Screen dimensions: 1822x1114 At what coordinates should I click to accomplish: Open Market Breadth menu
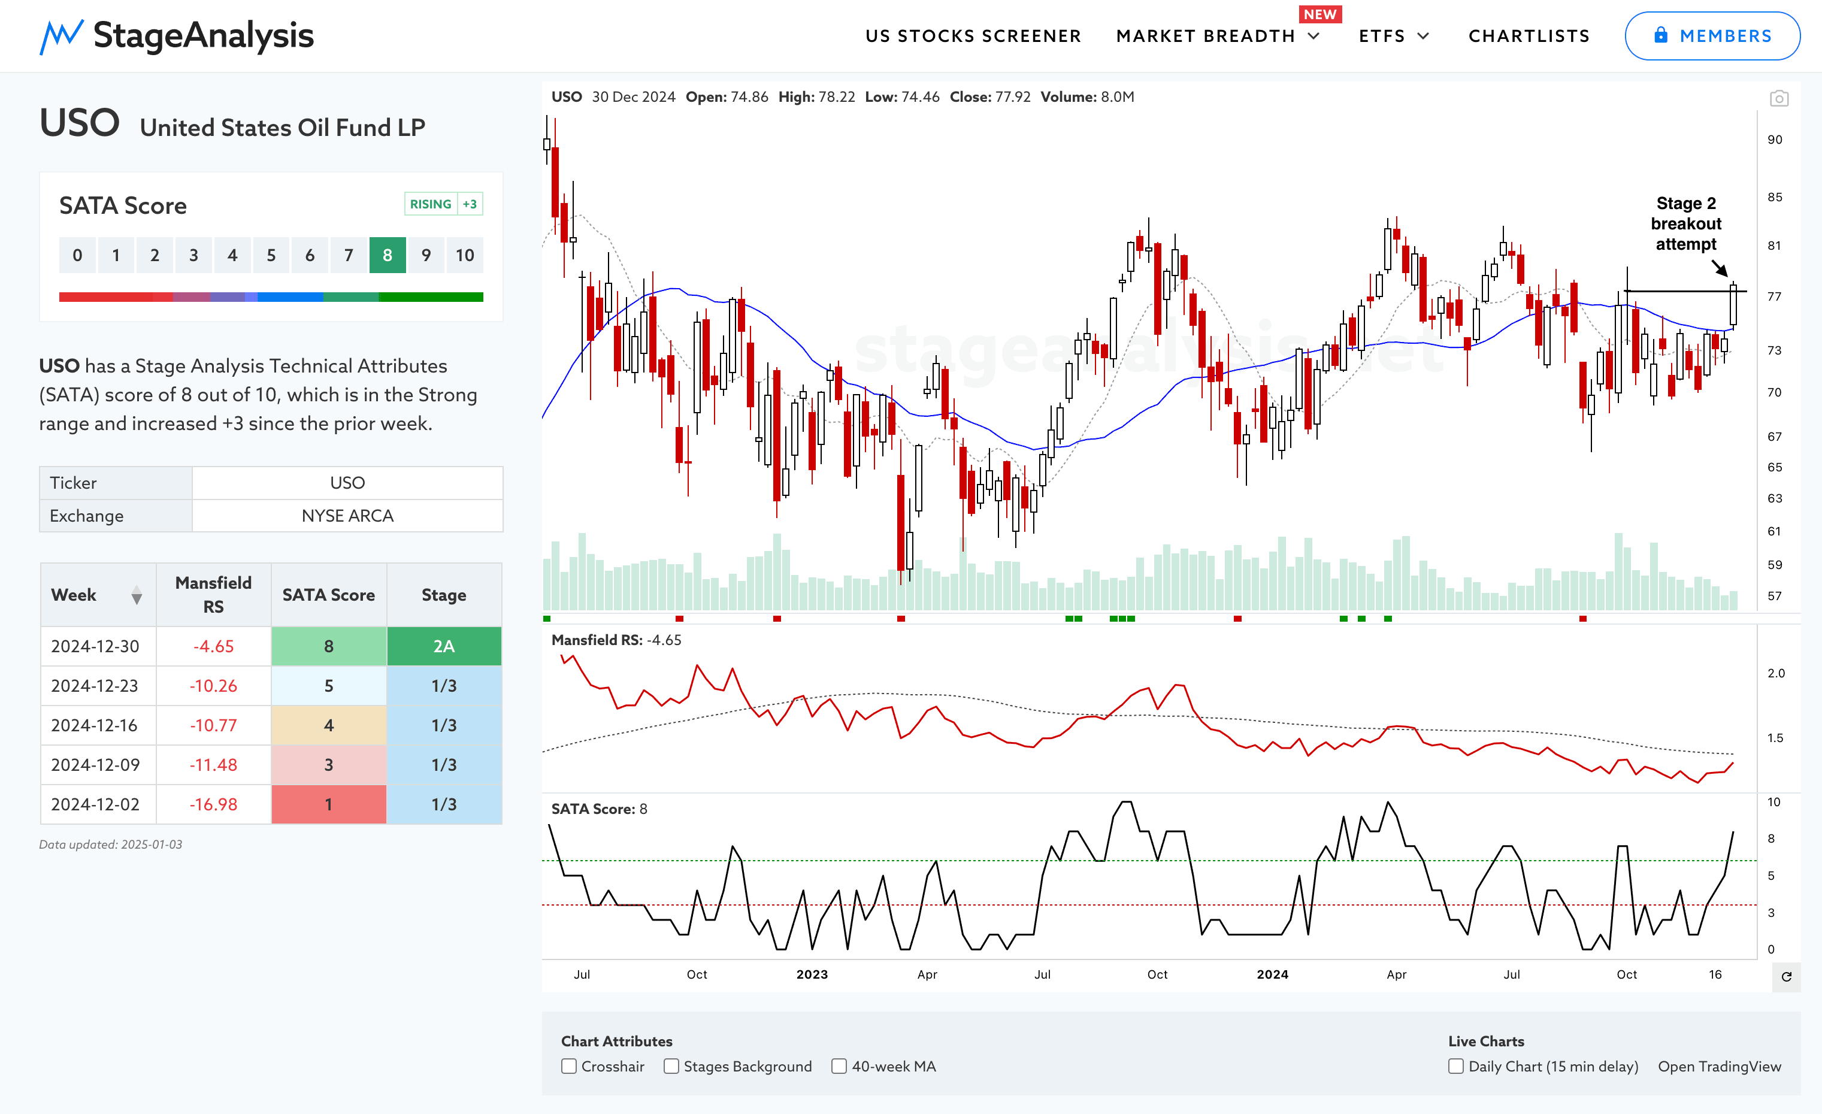pos(1205,35)
